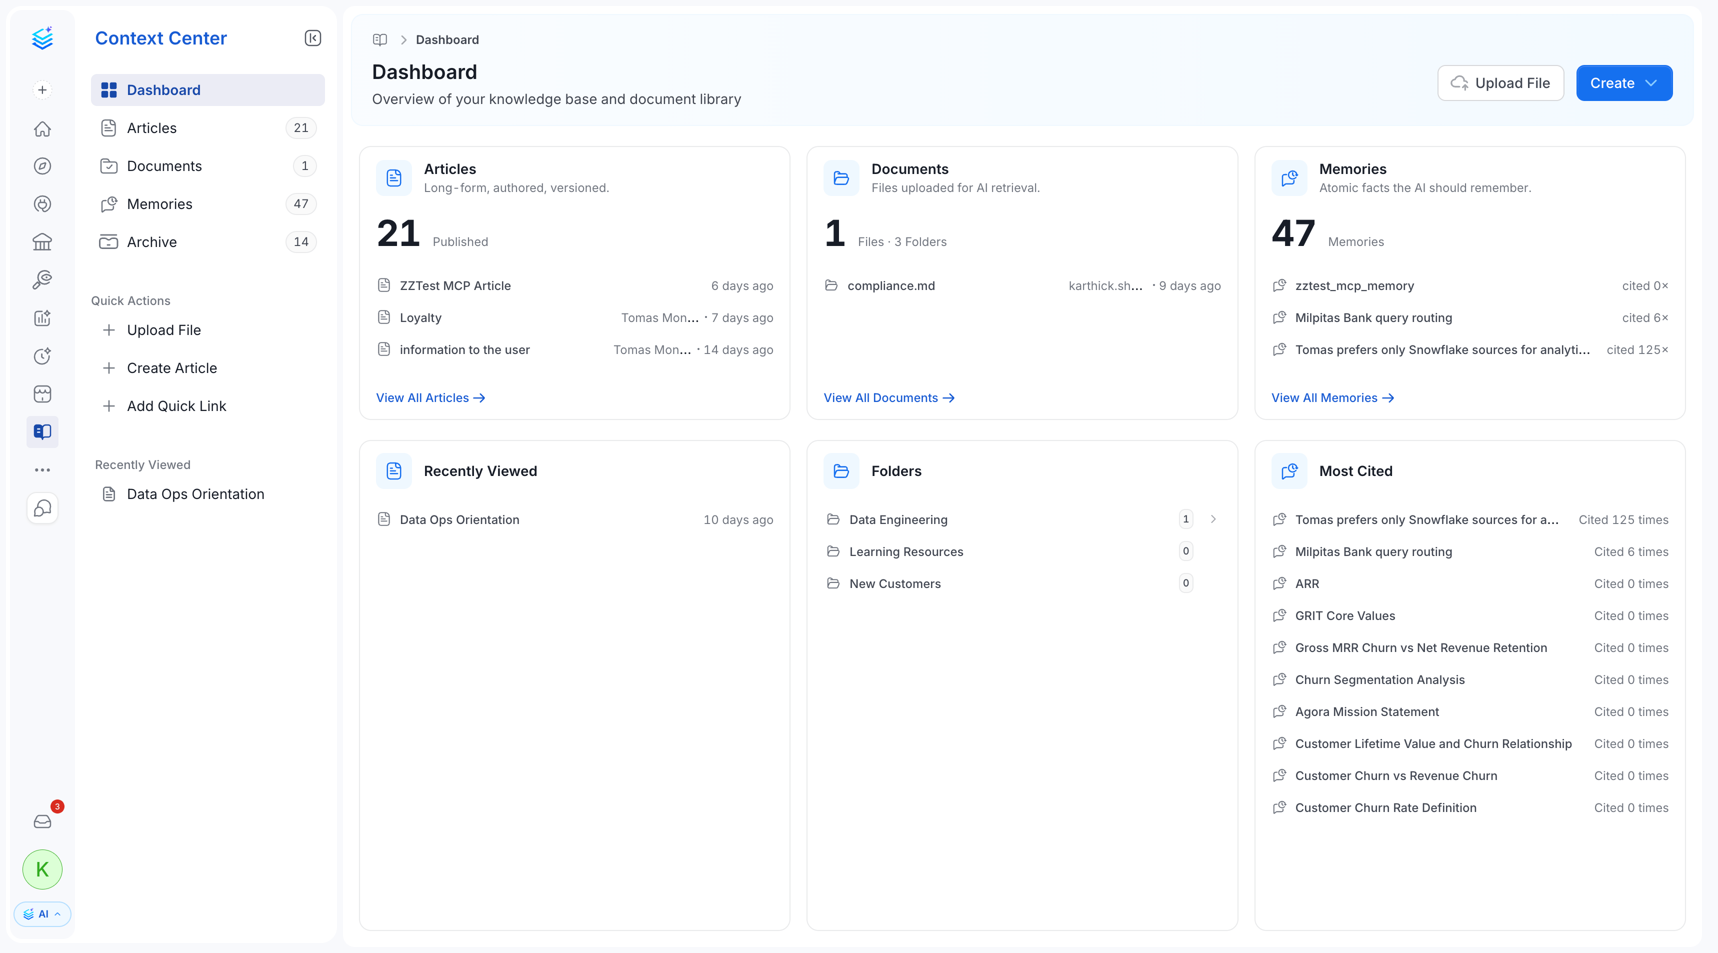Expand the AI selector at bottom left
Image resolution: width=1718 pixels, height=953 pixels.
click(42, 913)
